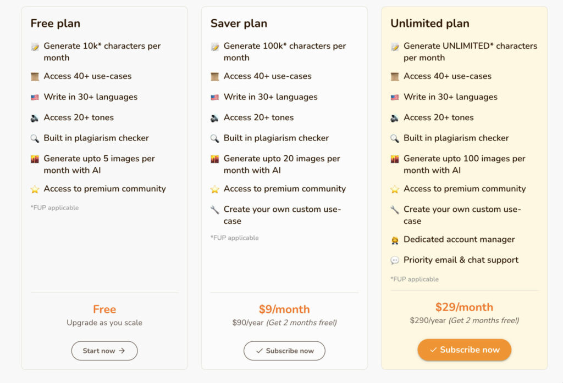Click the $9/month price text
This screenshot has width=563, height=383.
(284, 309)
